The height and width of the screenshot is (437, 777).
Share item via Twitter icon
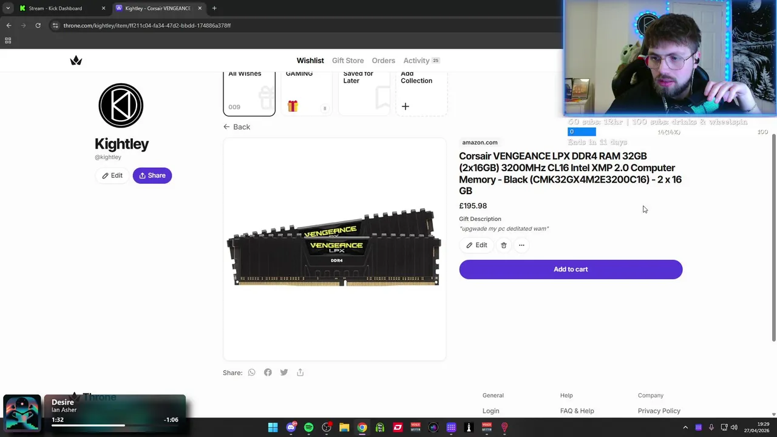(284, 373)
